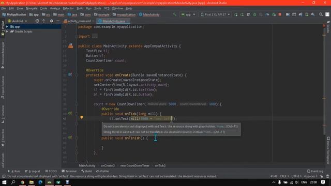Open the Profiler tool window tab
331x186 pixels.
[x=103, y=171]
